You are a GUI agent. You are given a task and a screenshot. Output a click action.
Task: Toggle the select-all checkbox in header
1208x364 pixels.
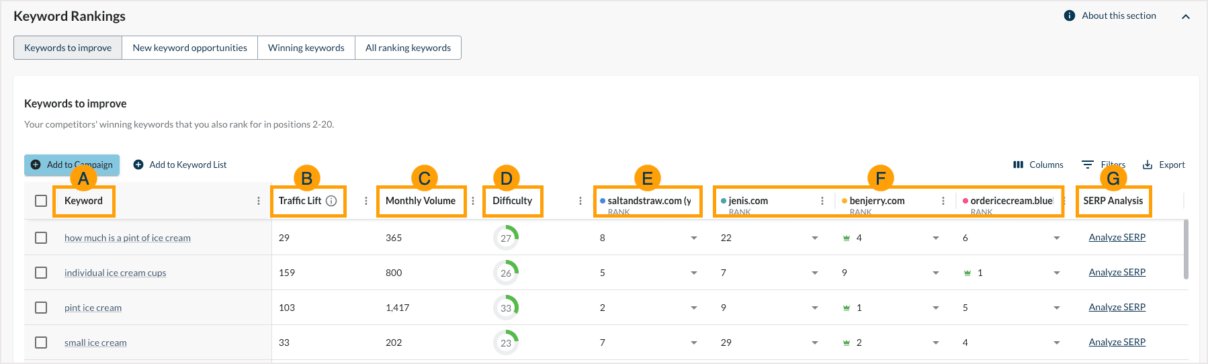tap(41, 201)
